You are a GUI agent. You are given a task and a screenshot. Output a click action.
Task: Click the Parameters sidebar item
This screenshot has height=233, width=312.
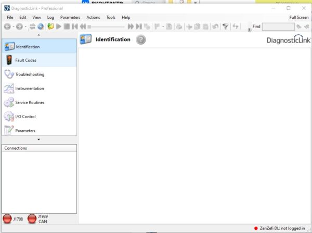point(25,130)
